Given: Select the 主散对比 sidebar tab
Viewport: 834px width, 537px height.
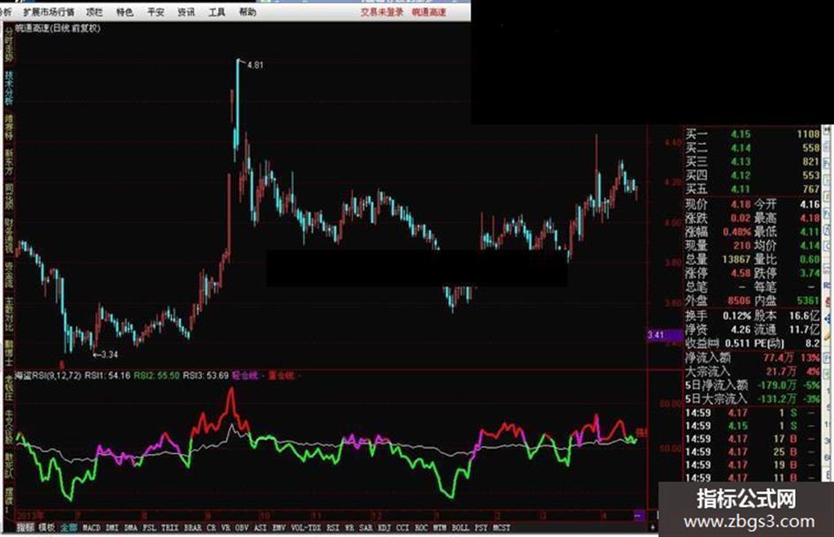Looking at the screenshot, I should (x=9, y=314).
